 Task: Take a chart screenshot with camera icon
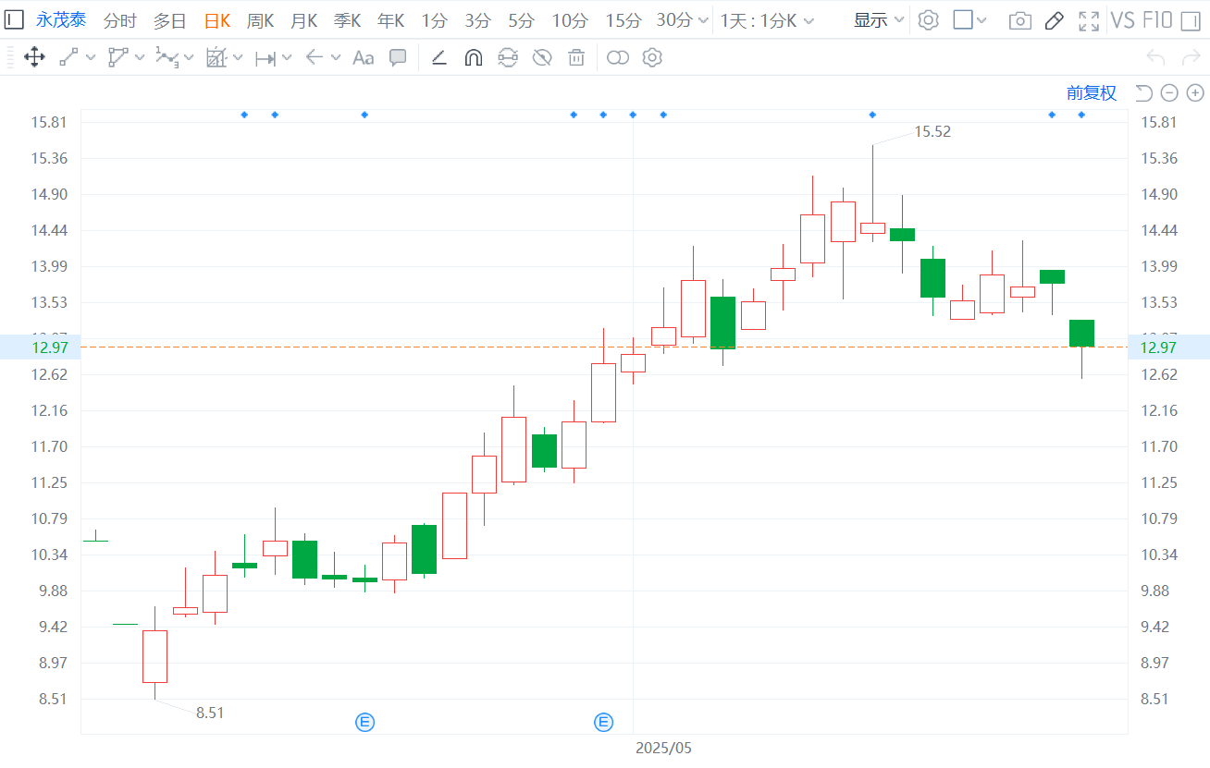[x=1019, y=21]
